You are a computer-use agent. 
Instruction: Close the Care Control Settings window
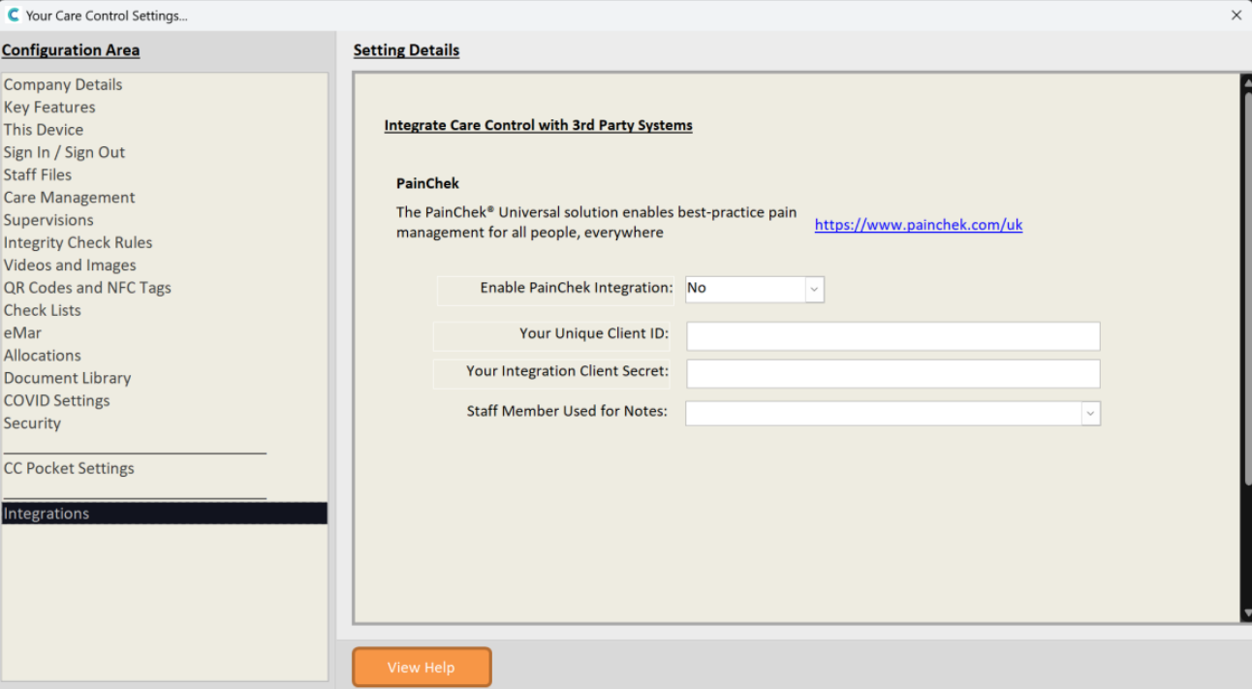point(1236,16)
